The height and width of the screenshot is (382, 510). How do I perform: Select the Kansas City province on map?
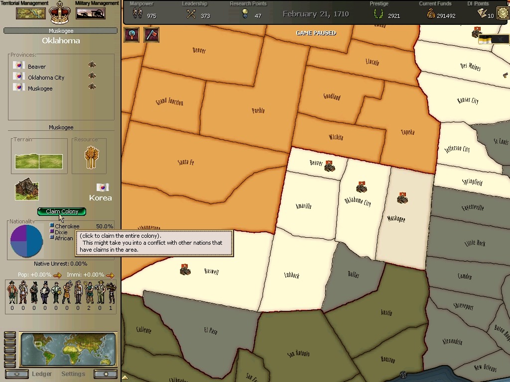click(468, 100)
